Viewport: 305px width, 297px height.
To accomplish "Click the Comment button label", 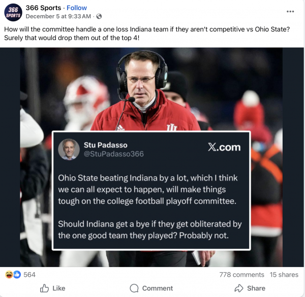I will (158, 288).
